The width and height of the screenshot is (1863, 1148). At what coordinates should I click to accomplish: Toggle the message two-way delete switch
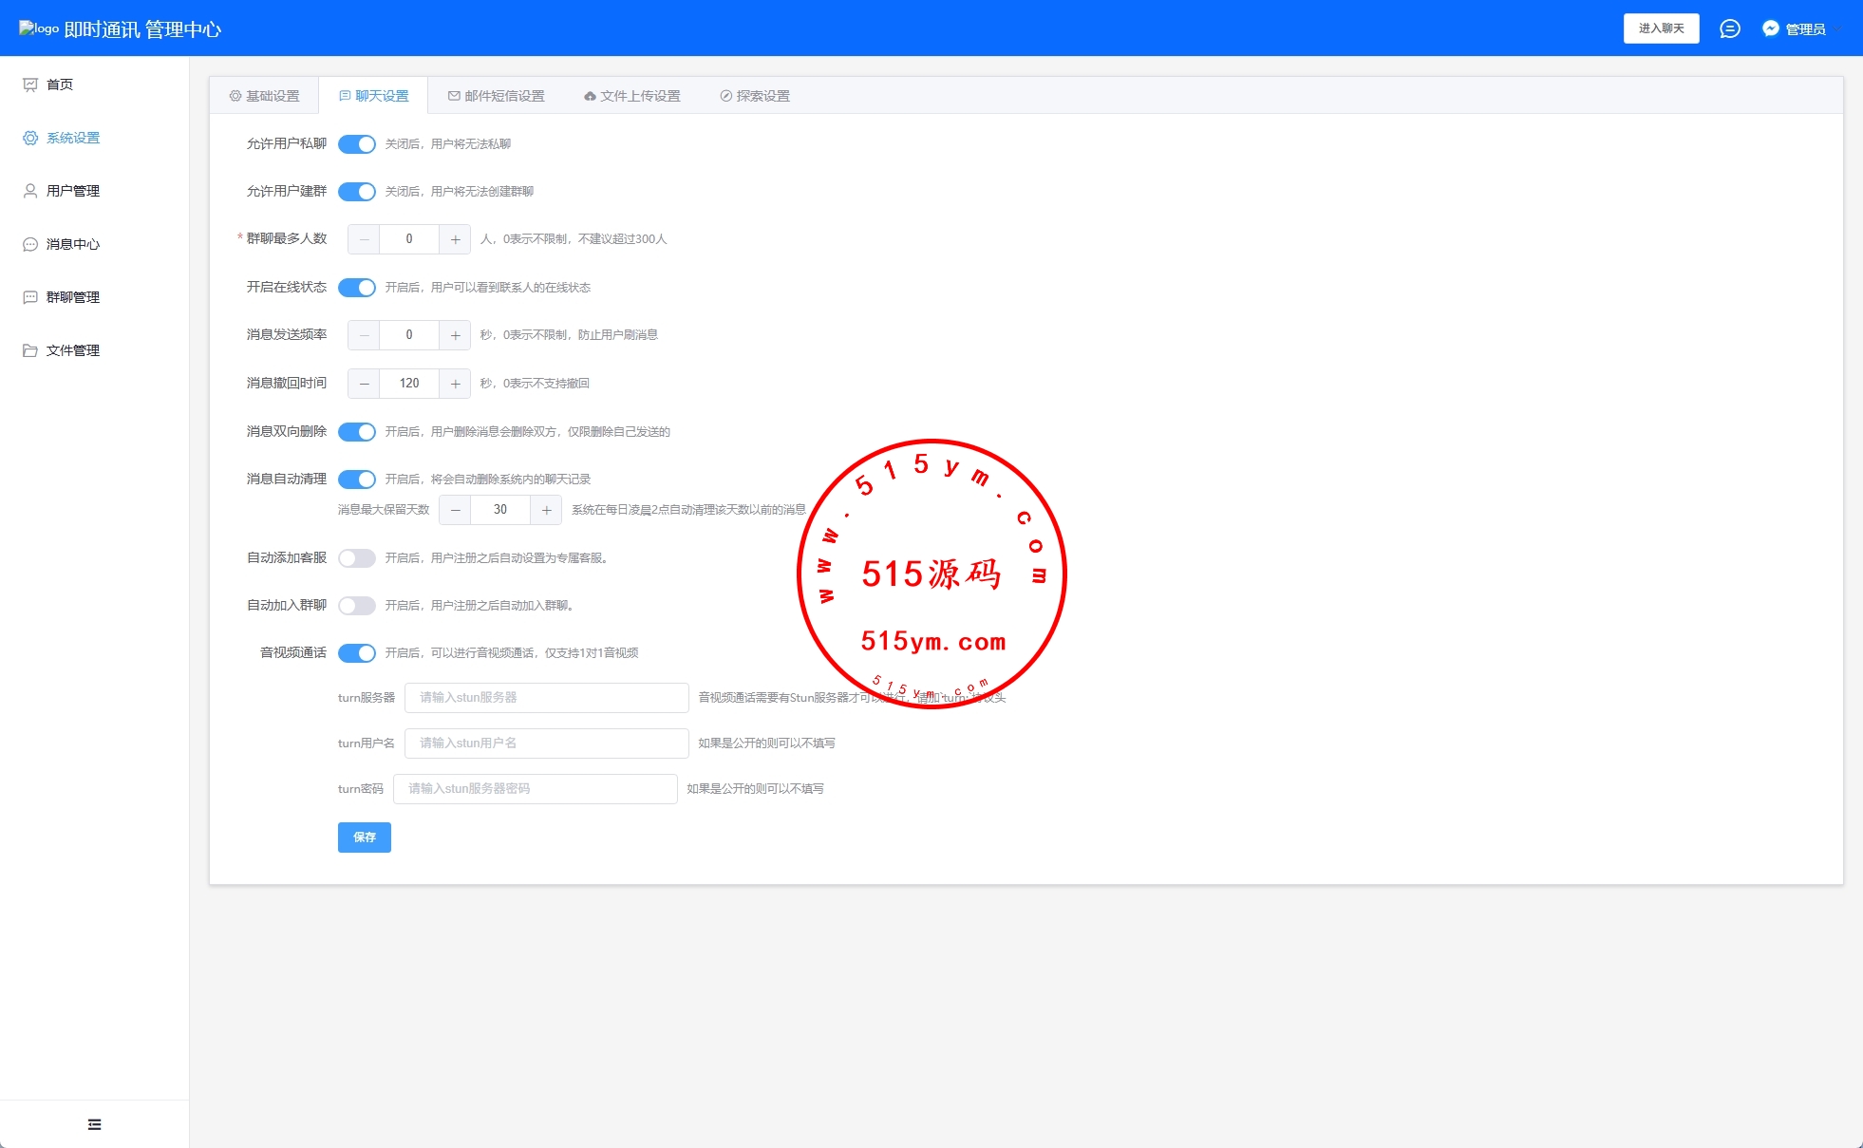(357, 432)
